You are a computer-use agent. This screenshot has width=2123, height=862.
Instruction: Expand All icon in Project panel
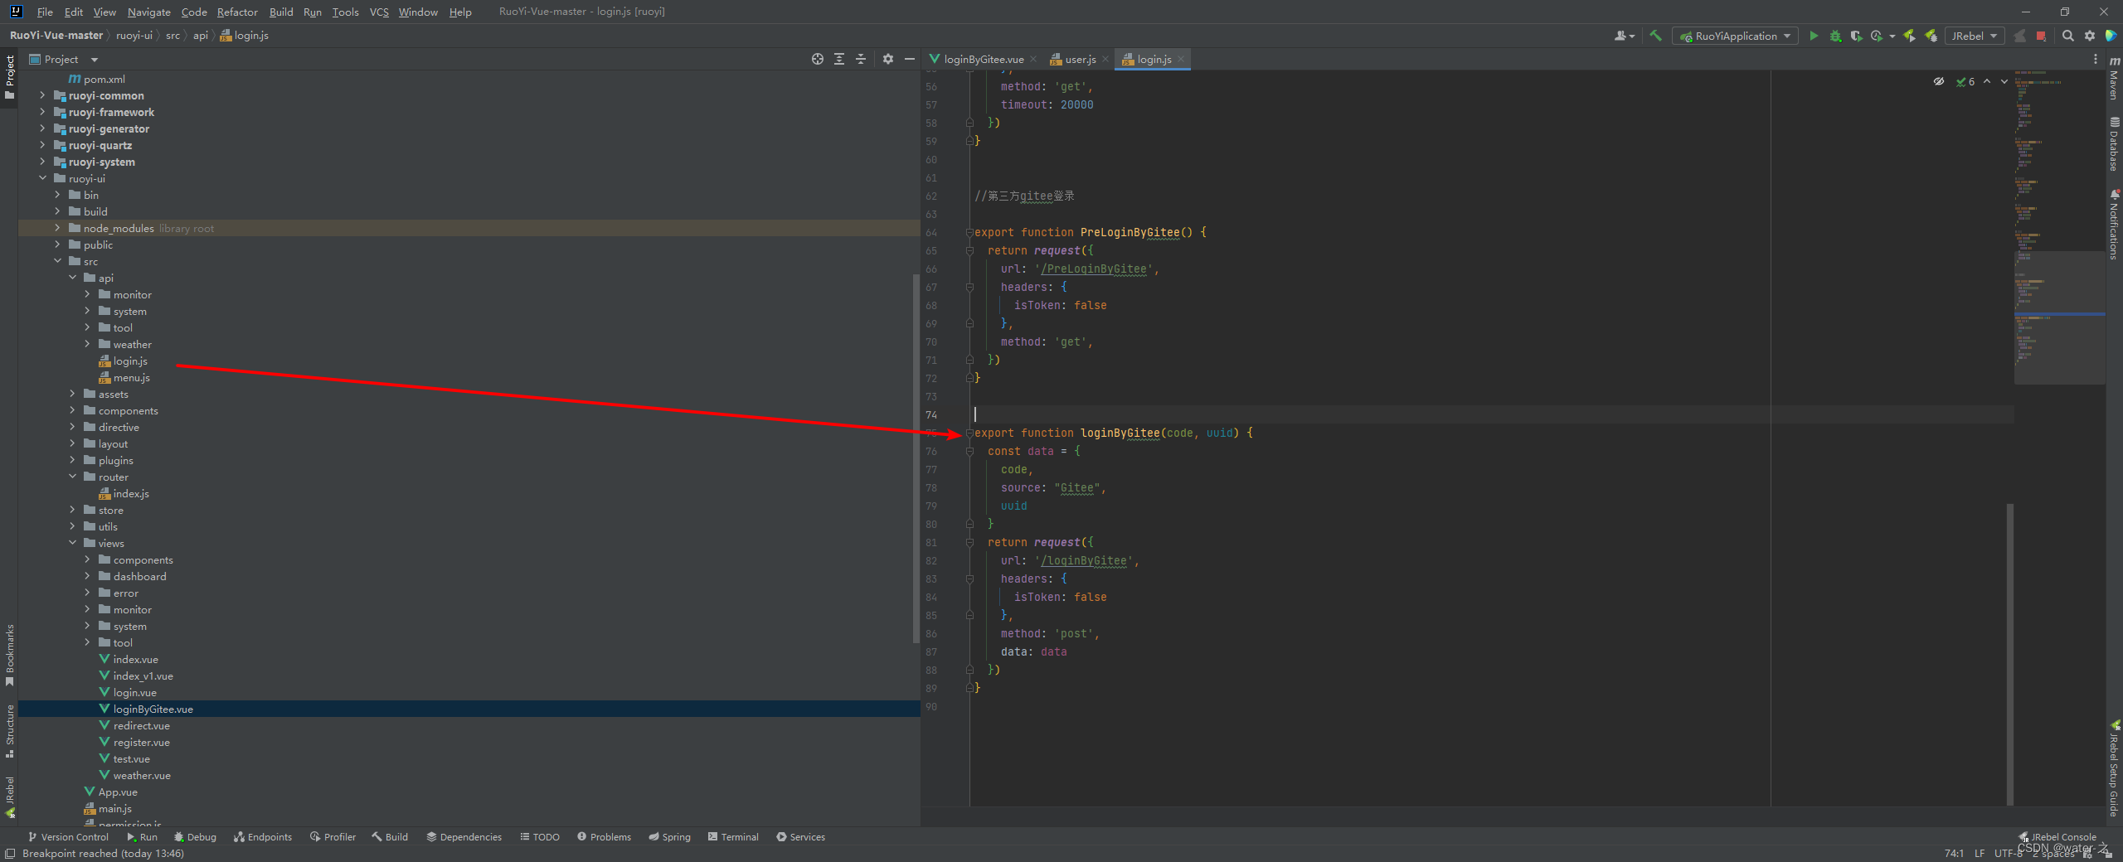coord(839,59)
